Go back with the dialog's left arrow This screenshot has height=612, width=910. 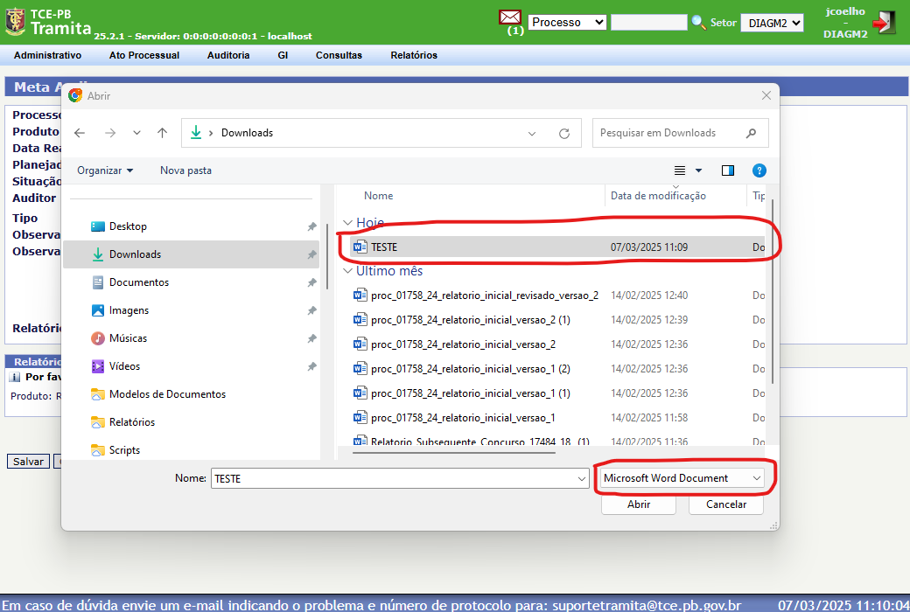80,133
